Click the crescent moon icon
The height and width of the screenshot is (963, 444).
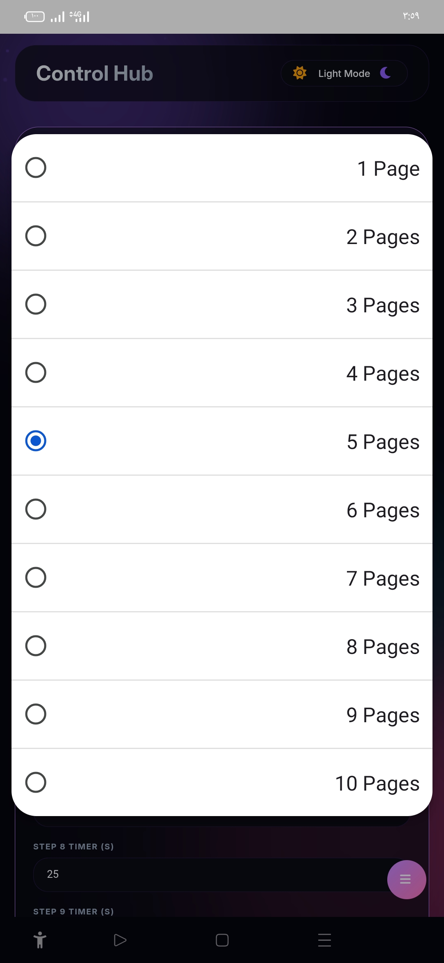pyautogui.click(x=386, y=73)
